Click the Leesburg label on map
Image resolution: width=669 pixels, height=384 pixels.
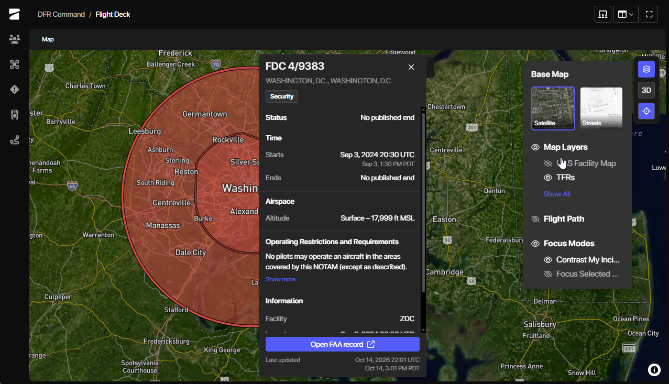point(145,130)
